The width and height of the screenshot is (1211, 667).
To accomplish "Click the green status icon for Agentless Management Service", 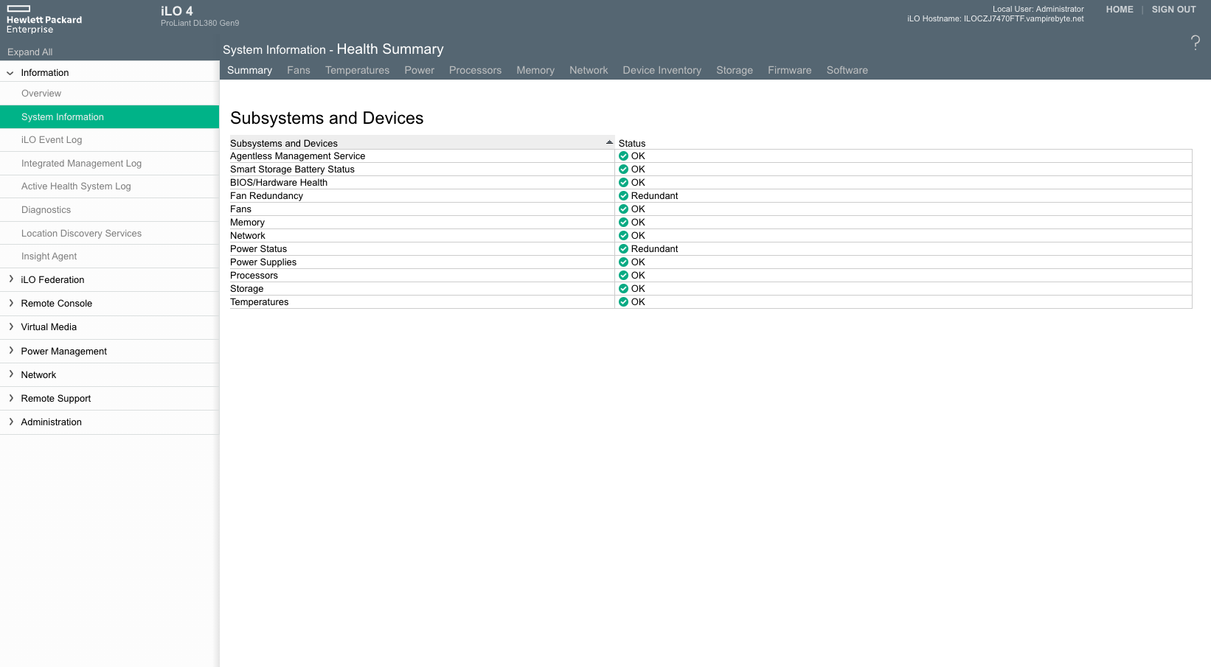I will [x=623, y=156].
